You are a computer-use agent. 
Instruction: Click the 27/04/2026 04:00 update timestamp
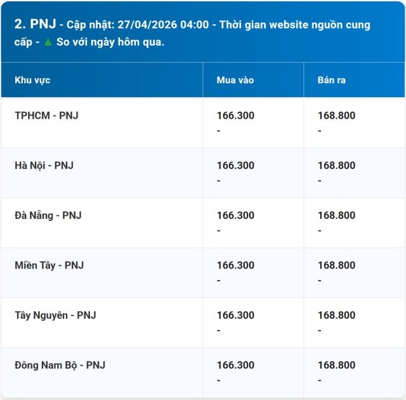163,25
